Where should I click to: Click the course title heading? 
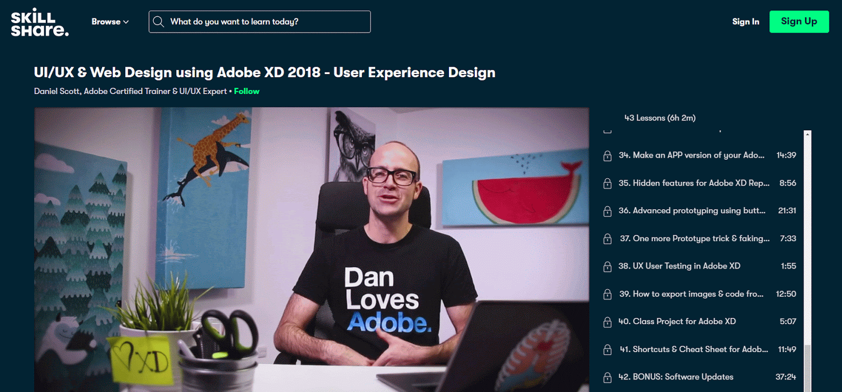pos(265,73)
